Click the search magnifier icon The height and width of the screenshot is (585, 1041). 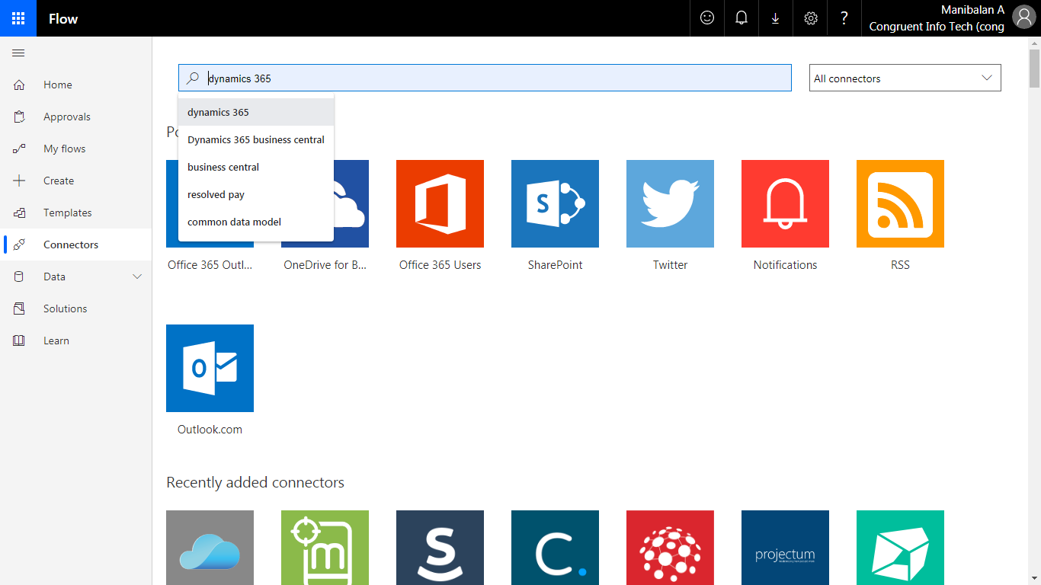pyautogui.click(x=194, y=78)
